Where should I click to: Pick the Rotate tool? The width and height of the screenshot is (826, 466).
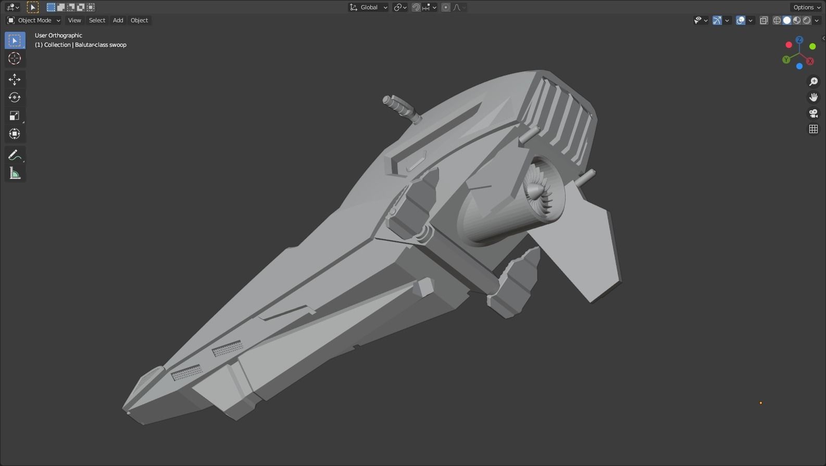click(x=15, y=97)
